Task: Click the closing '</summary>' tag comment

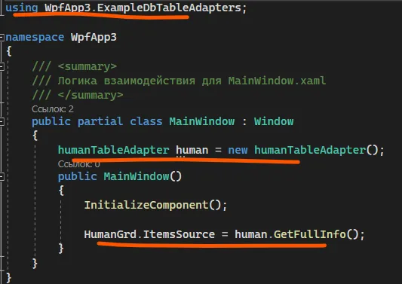Action: [x=91, y=95]
